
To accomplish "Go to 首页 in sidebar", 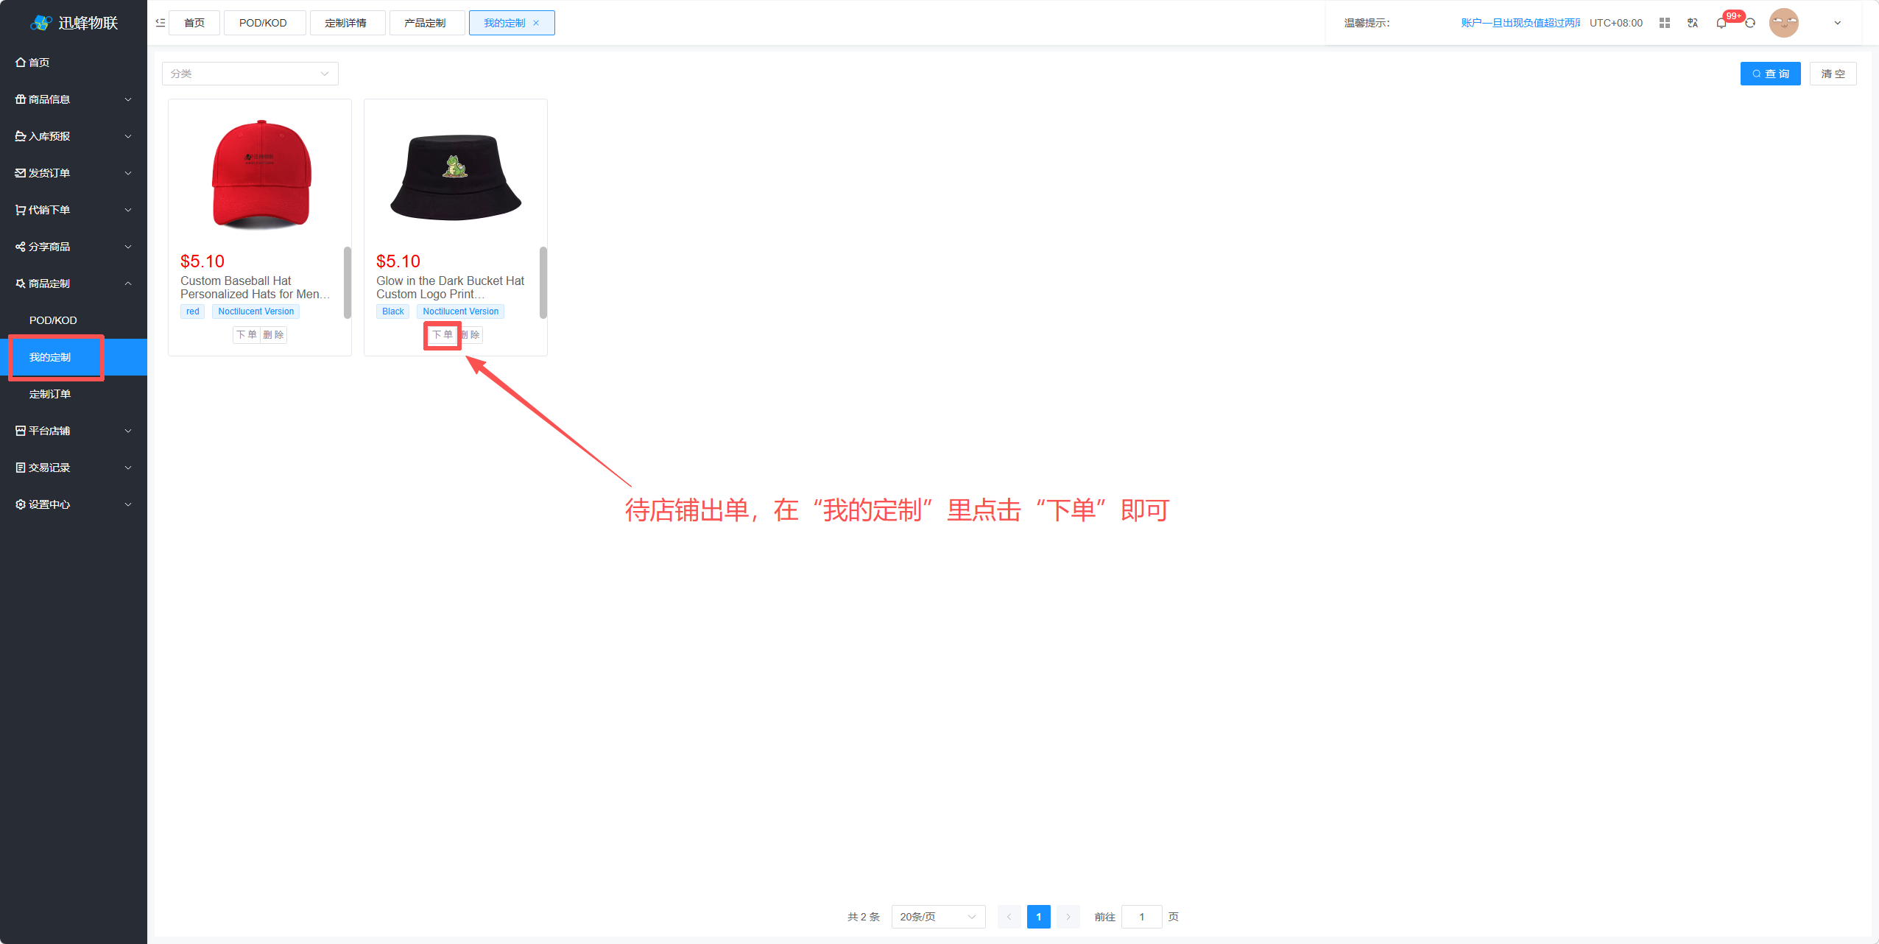I will tap(39, 63).
